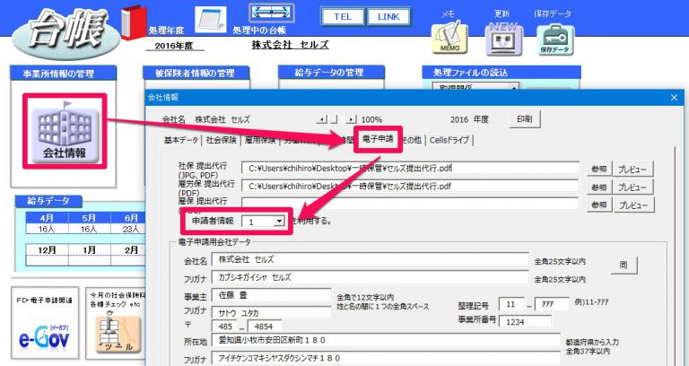Viewport: 689px width, 366px height.
Task: Select the 12月 column in 給与データ
Action: [x=47, y=250]
